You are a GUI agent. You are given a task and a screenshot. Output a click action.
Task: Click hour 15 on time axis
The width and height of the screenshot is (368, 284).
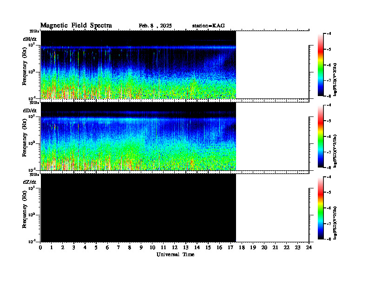(x=208, y=247)
